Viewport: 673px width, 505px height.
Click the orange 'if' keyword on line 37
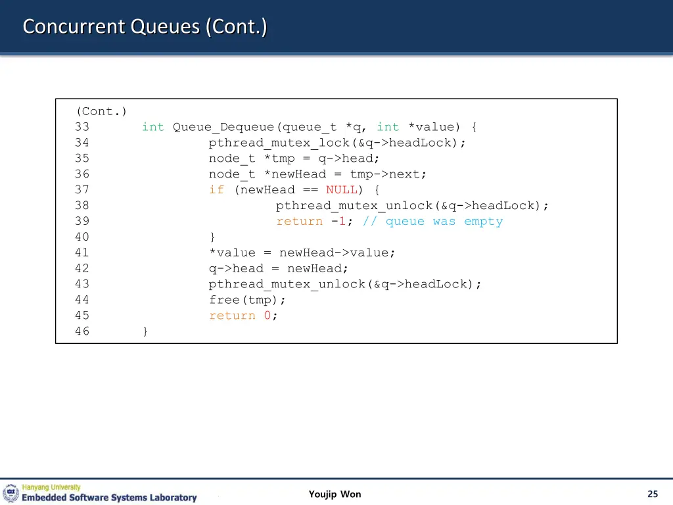[216, 190]
